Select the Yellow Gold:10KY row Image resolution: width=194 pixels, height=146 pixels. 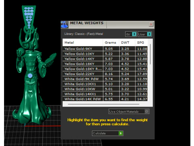tap(105, 54)
